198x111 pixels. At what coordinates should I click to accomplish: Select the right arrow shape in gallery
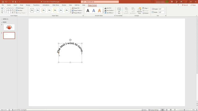tap(8, 10)
